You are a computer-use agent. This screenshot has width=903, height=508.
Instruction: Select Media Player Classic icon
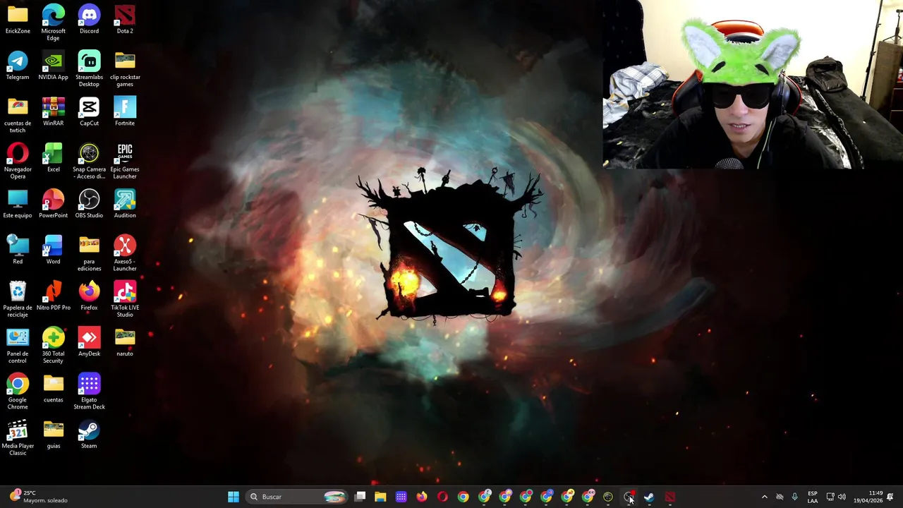[x=18, y=437]
